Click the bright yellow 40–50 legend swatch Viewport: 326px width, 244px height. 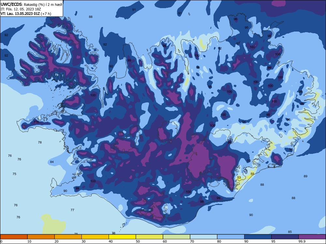[x=122, y=237]
